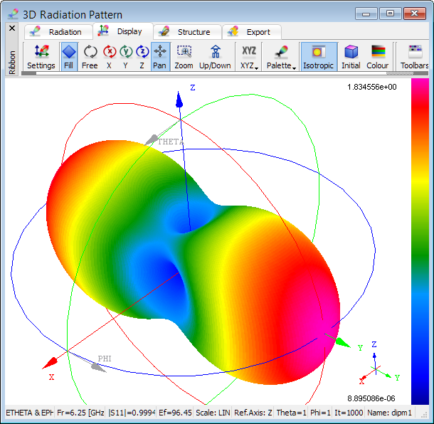Open the display Settings tool

(41, 56)
